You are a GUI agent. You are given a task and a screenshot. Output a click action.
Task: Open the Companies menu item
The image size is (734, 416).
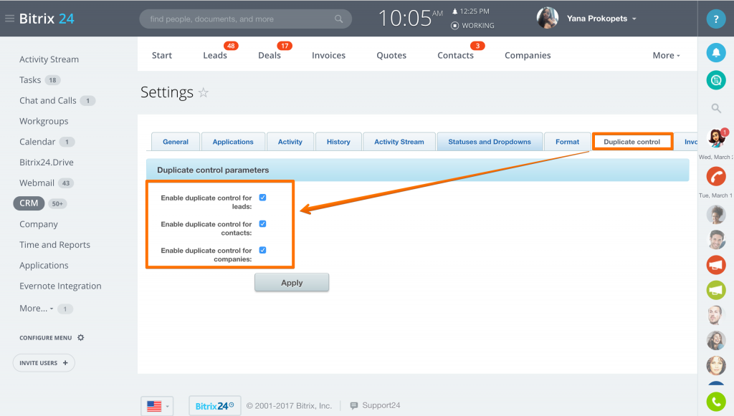528,55
